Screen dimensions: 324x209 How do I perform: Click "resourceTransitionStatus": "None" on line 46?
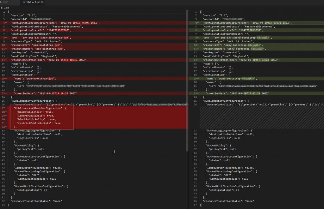[228, 201]
